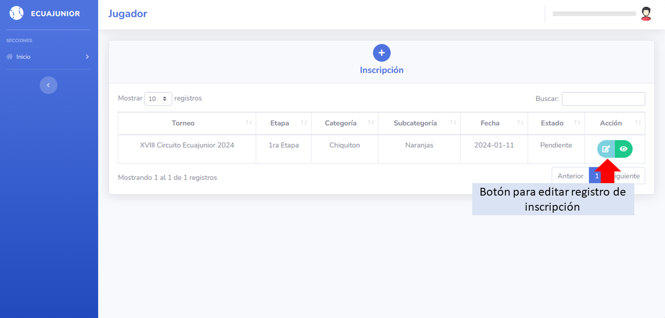Sort by the Estado column header
The width and height of the screenshot is (665, 318).
[x=552, y=123]
